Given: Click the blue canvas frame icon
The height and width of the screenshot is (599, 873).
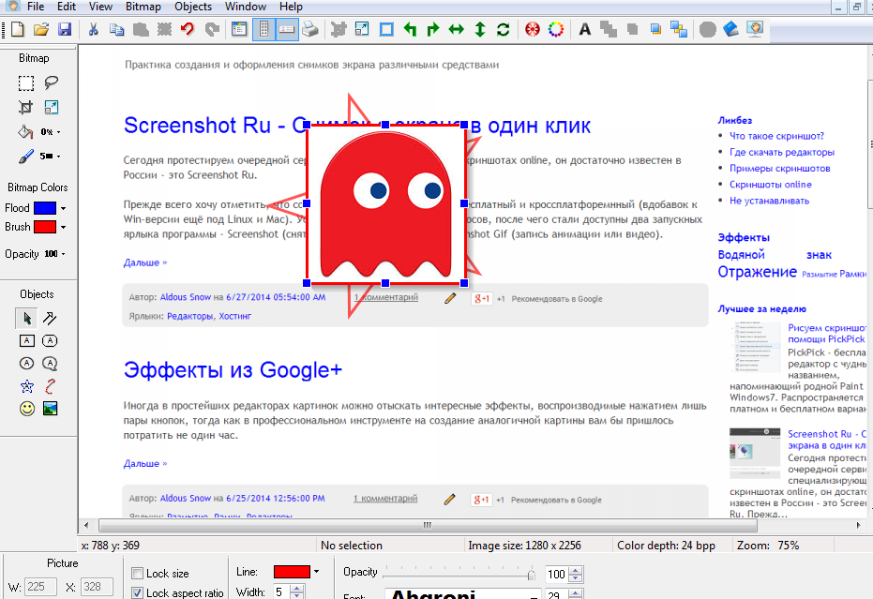Looking at the screenshot, I should pos(385,29).
